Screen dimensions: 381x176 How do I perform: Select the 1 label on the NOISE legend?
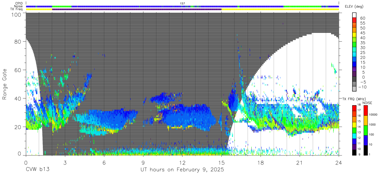[369, 154]
